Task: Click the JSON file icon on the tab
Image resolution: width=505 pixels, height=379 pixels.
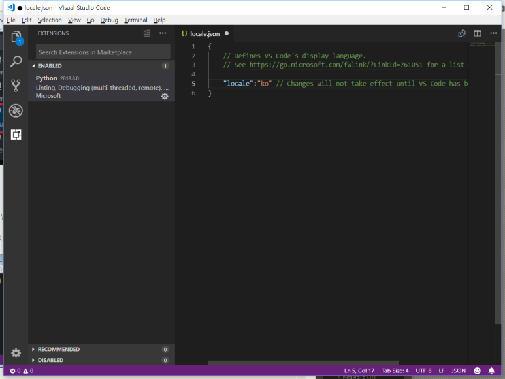Action: click(184, 33)
